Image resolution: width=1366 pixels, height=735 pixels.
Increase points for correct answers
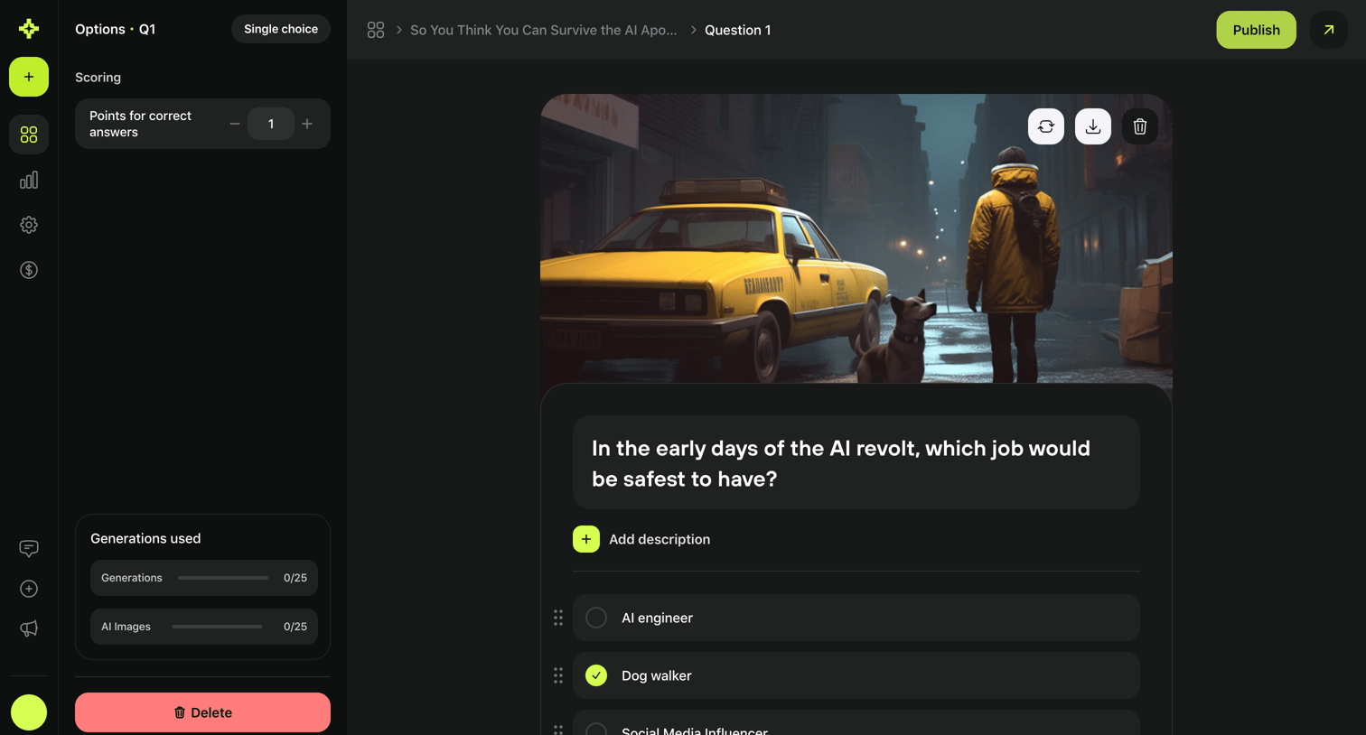click(x=307, y=124)
